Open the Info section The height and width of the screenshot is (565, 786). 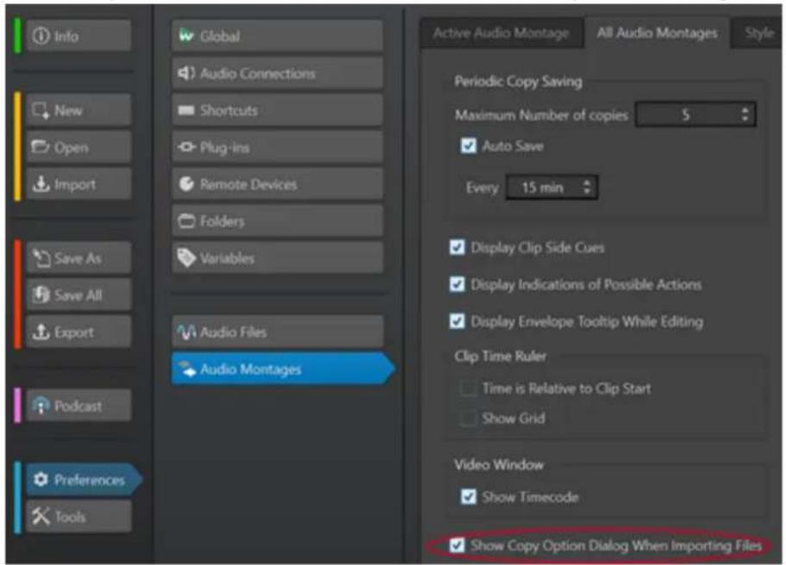(x=78, y=36)
